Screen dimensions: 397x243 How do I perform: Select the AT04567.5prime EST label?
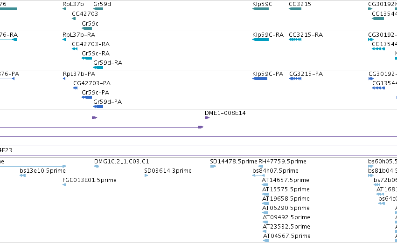coord(287,236)
